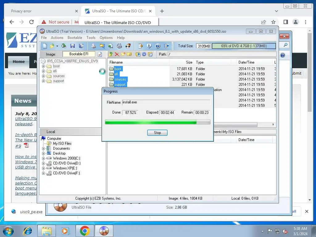The image size is (316, 237).
Task: Expand the Documents node in Local tree
Action: (x=43, y=148)
